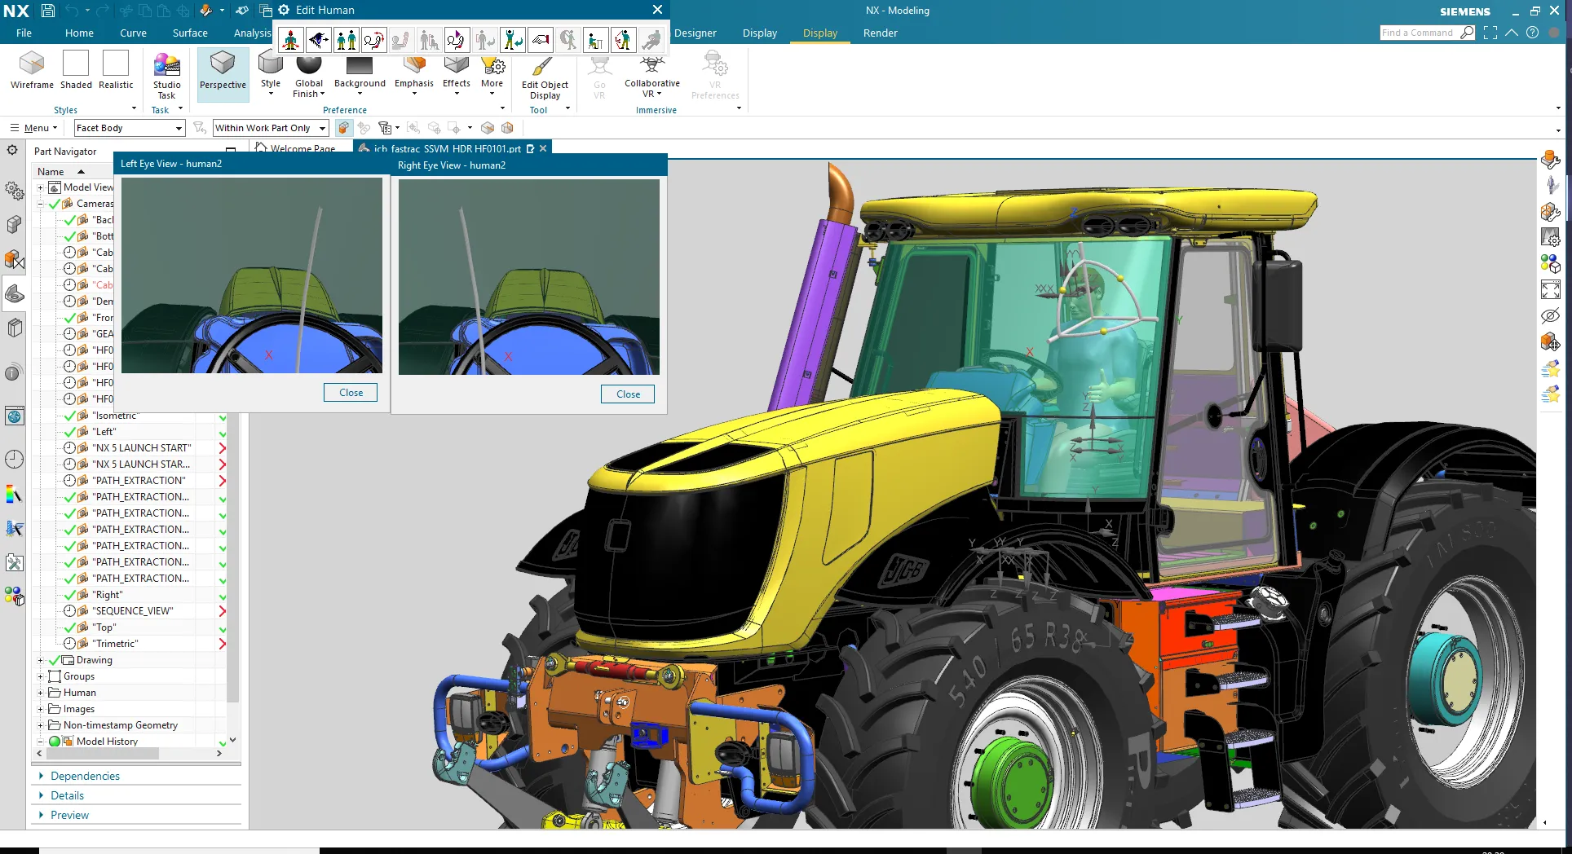1572x854 pixels.
Task: Expand the Human folder in Part Navigator
Action: click(40, 693)
